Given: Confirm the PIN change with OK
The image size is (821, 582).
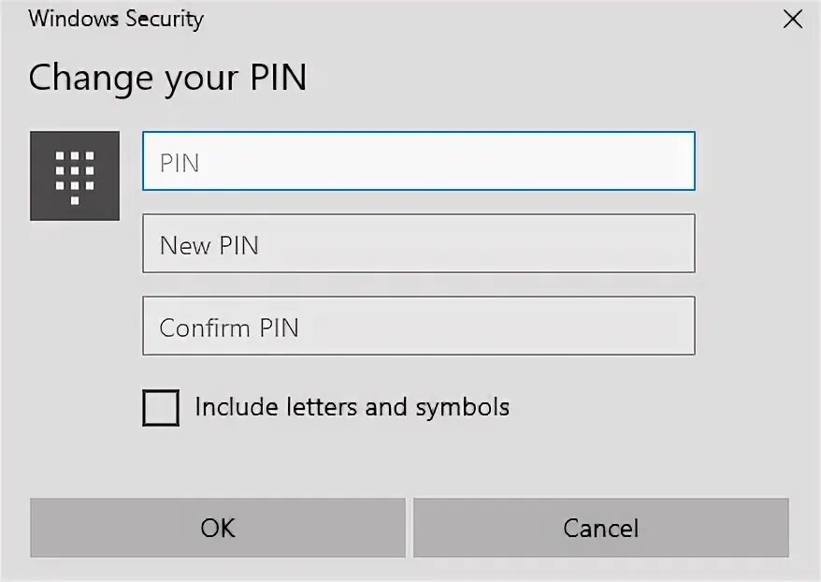Looking at the screenshot, I should 218,528.
